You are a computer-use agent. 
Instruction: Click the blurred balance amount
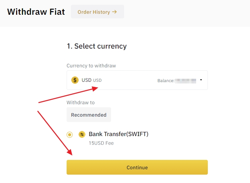(186, 81)
